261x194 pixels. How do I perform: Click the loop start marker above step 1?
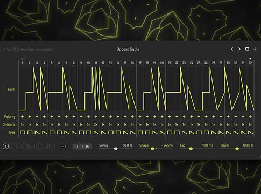click(x=22, y=59)
